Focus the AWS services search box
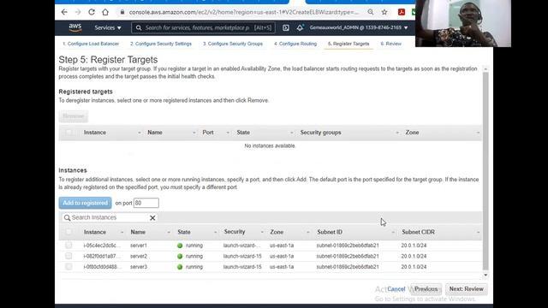The height and width of the screenshot is (308, 548). [x=203, y=27]
